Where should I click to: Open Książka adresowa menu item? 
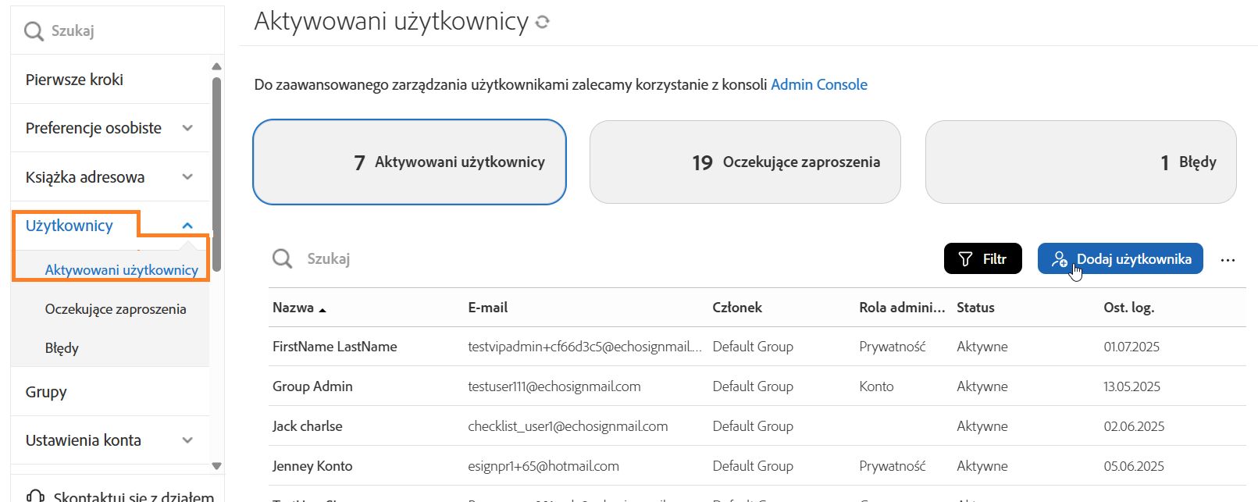click(x=85, y=177)
